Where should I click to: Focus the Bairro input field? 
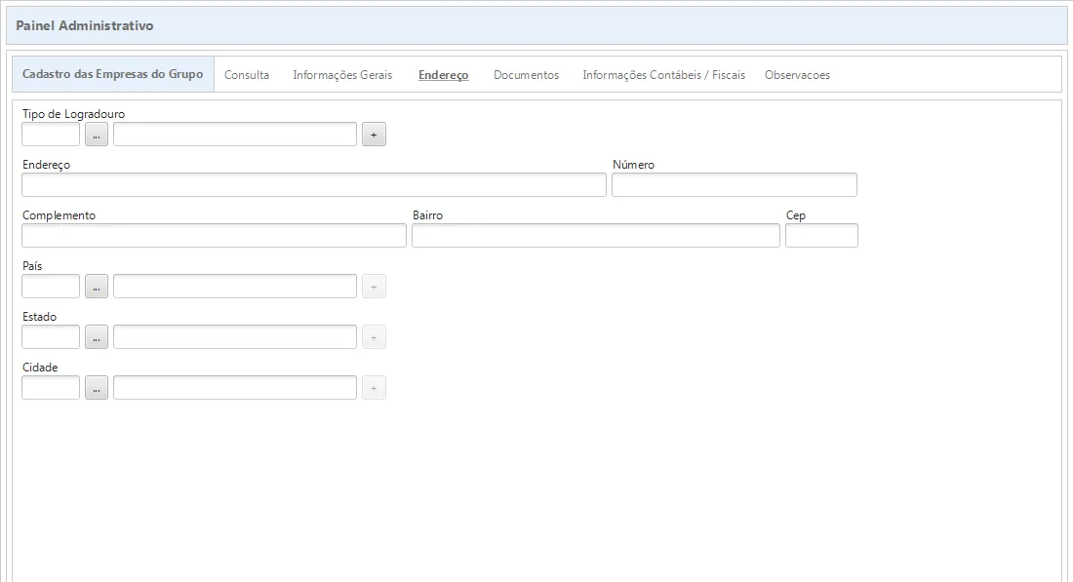point(596,236)
